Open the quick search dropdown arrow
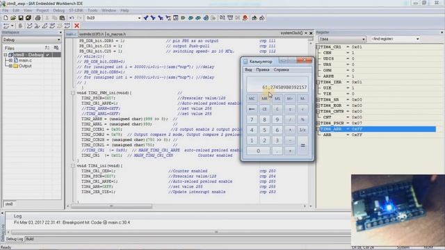 coord(139,18)
